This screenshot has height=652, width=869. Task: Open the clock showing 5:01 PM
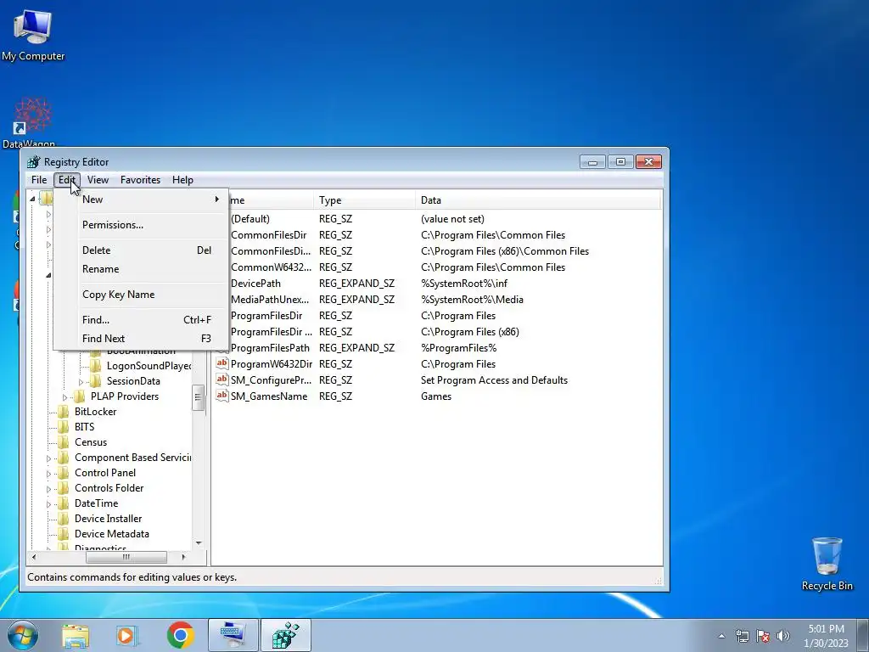pos(826,636)
